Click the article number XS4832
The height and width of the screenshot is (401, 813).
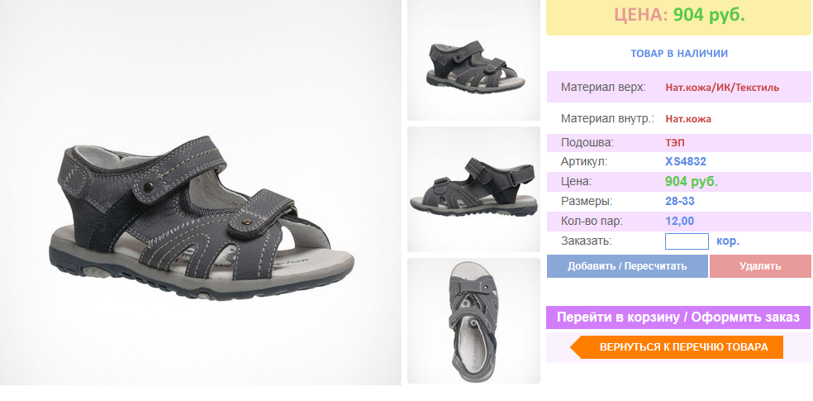[686, 162]
